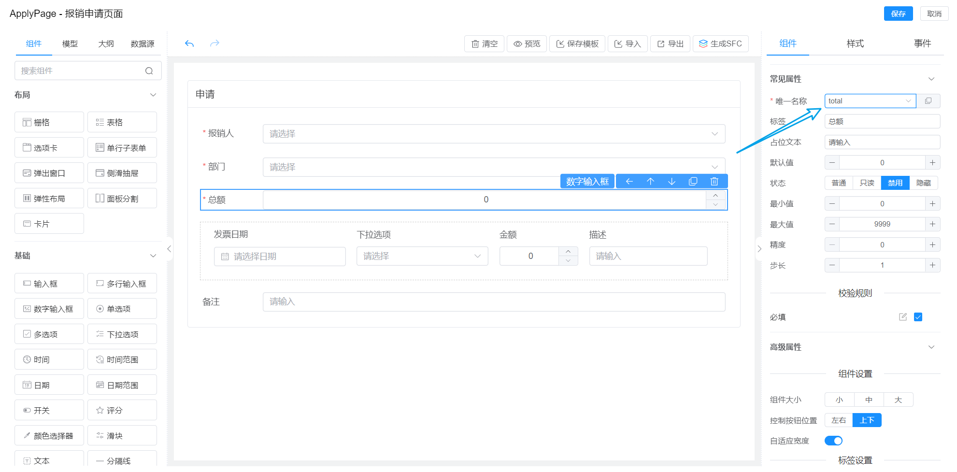The image size is (957, 472).
Task: Edit the 必填 validation rule icon
Action: point(902,317)
